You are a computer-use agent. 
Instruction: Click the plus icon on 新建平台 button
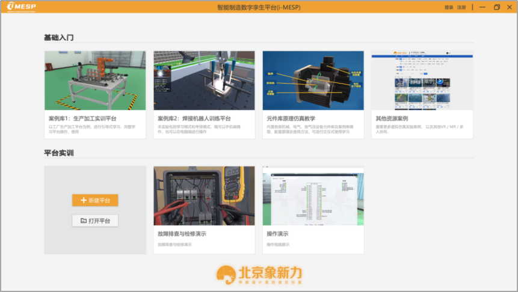(x=84, y=200)
